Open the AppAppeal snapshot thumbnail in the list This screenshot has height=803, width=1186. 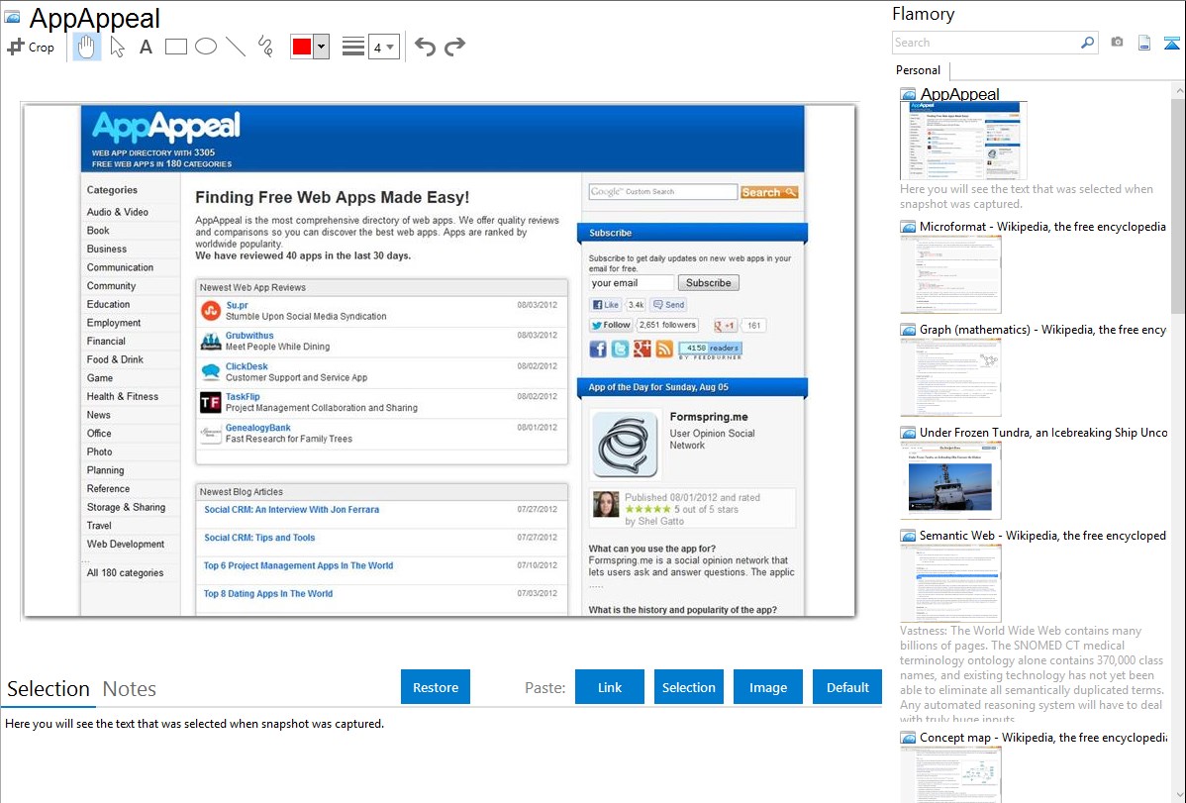pos(963,141)
